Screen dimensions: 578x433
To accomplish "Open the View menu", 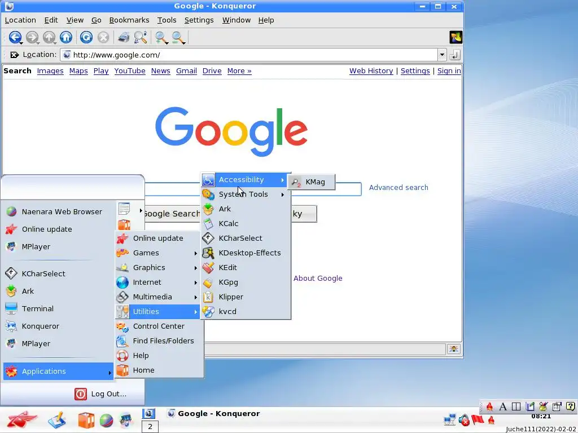I will pyautogui.click(x=75, y=20).
